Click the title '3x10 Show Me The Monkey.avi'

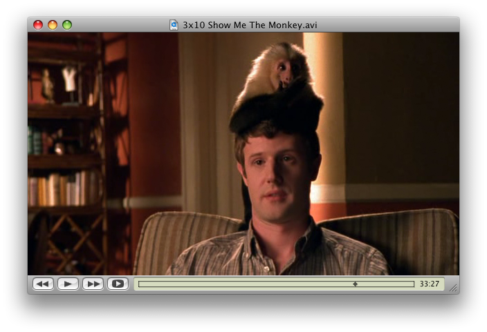point(250,25)
